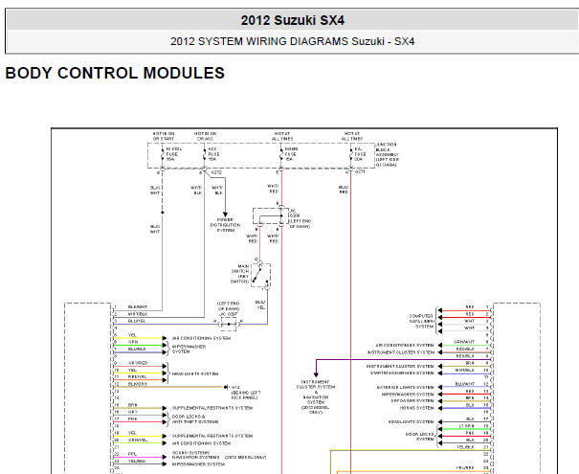Image resolution: width=579 pixels, height=474 pixels.
Task: Click the arrowhead on the blue pin 15 Horns wire
Action: click(x=440, y=408)
